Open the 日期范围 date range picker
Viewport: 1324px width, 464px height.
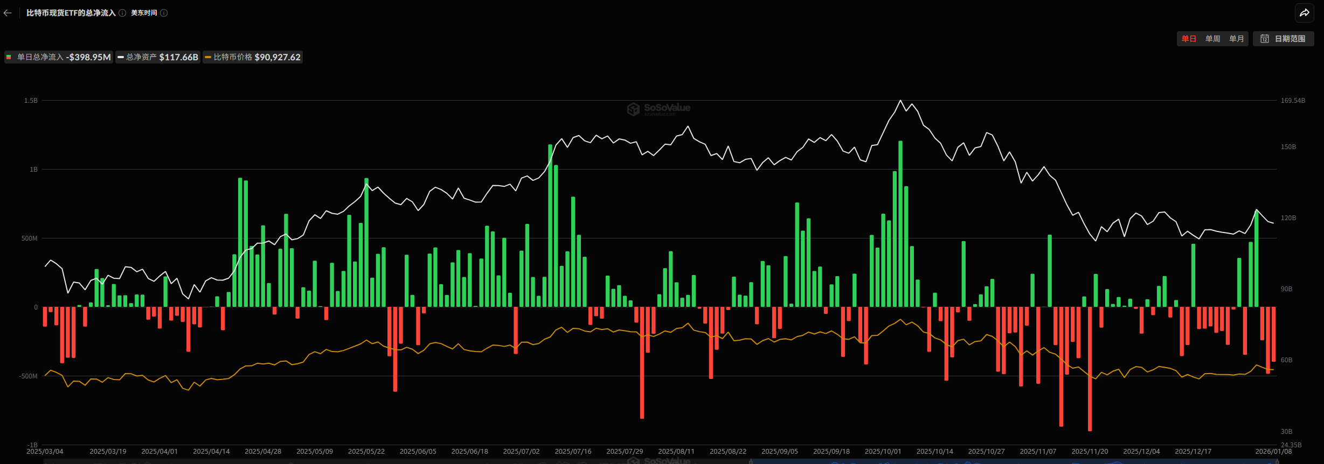[x=1283, y=39]
